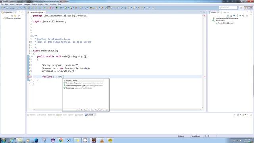254x143 pixels.
Task: Select the Console tab
Action: coord(90,115)
